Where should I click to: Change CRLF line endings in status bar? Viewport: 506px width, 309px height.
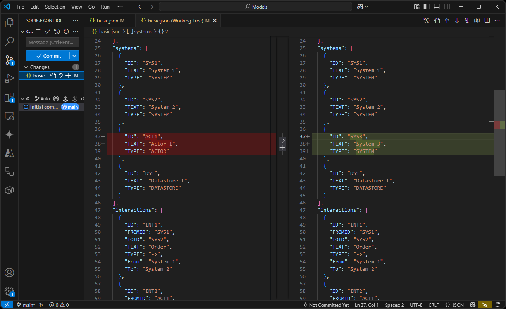[434, 305]
